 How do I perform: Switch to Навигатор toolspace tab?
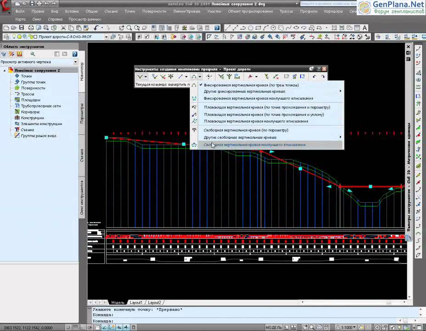(82, 72)
